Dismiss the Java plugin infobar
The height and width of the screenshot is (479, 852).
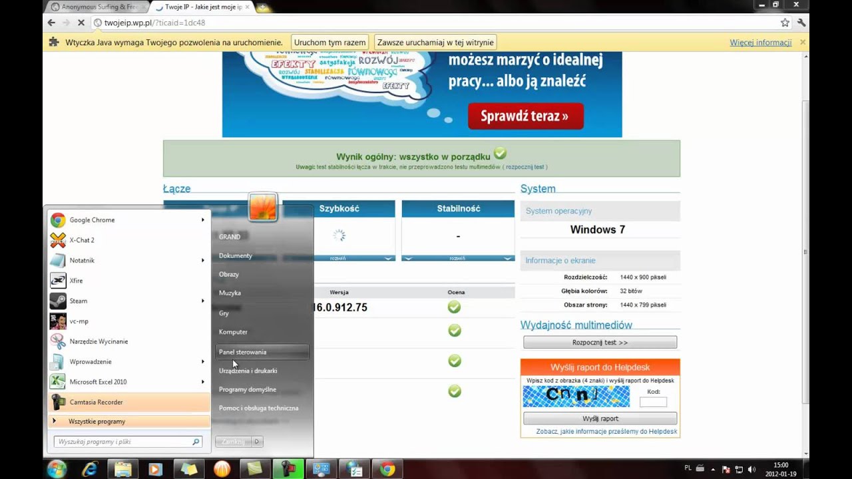(803, 42)
